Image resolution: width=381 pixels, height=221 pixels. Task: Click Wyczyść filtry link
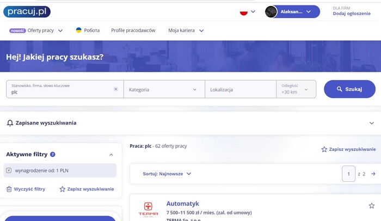[26, 189]
